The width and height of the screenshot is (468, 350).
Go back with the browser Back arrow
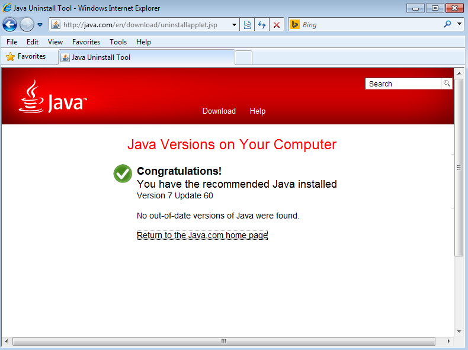[9, 25]
